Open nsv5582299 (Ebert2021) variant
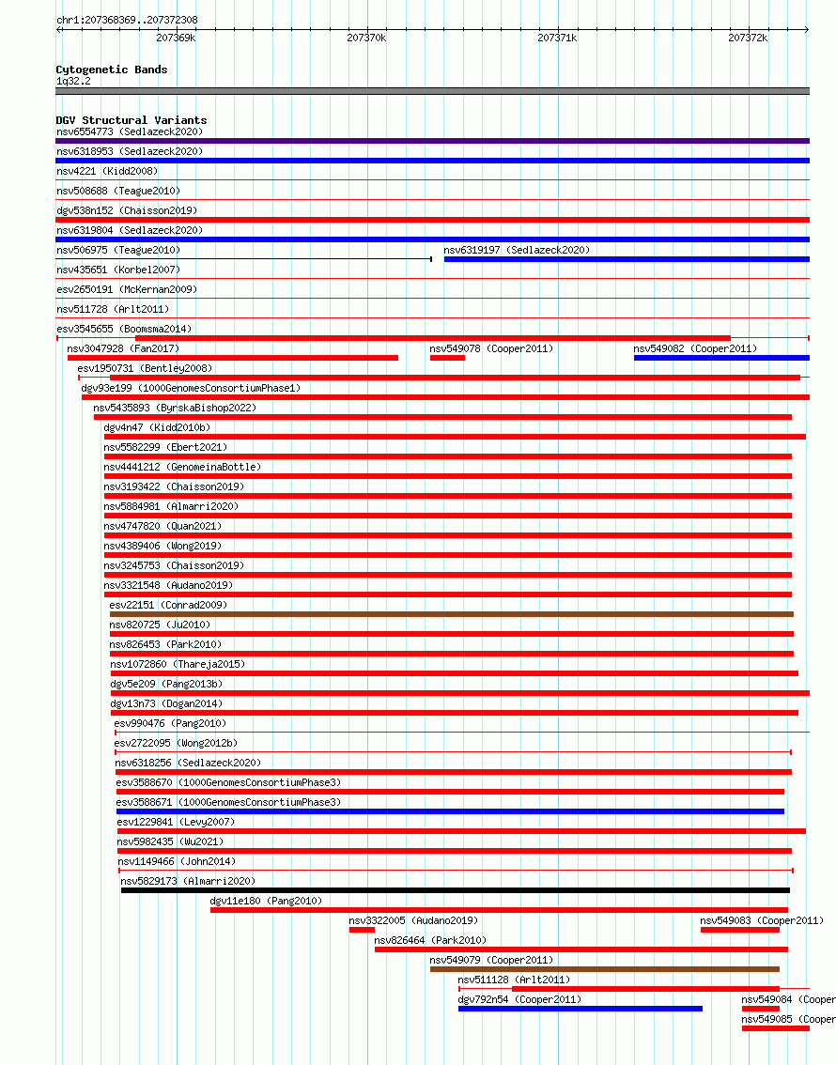The image size is (836, 1065). (x=165, y=447)
